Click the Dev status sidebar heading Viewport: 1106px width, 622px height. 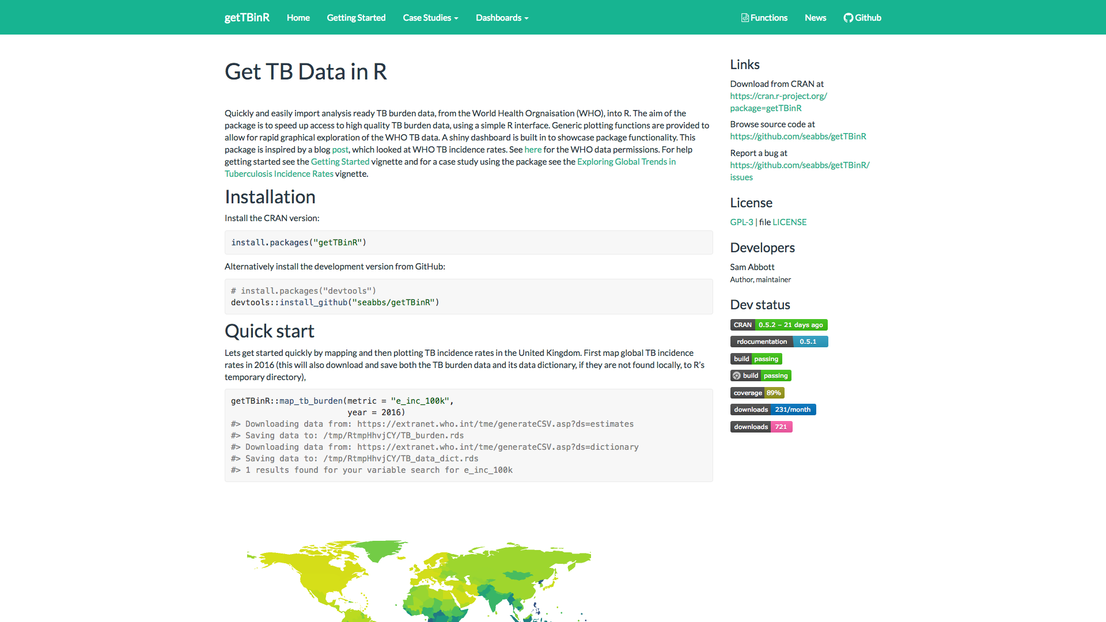[x=760, y=305]
